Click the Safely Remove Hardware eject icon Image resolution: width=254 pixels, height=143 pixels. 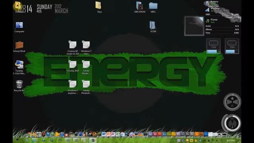[209, 140]
